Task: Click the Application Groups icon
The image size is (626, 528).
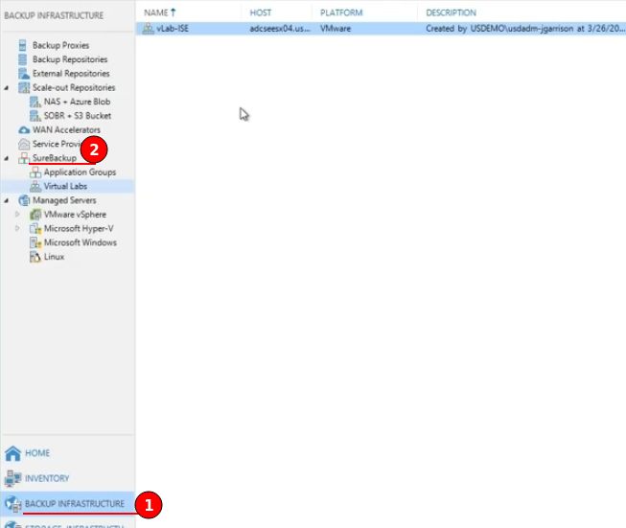Action: [x=35, y=172]
